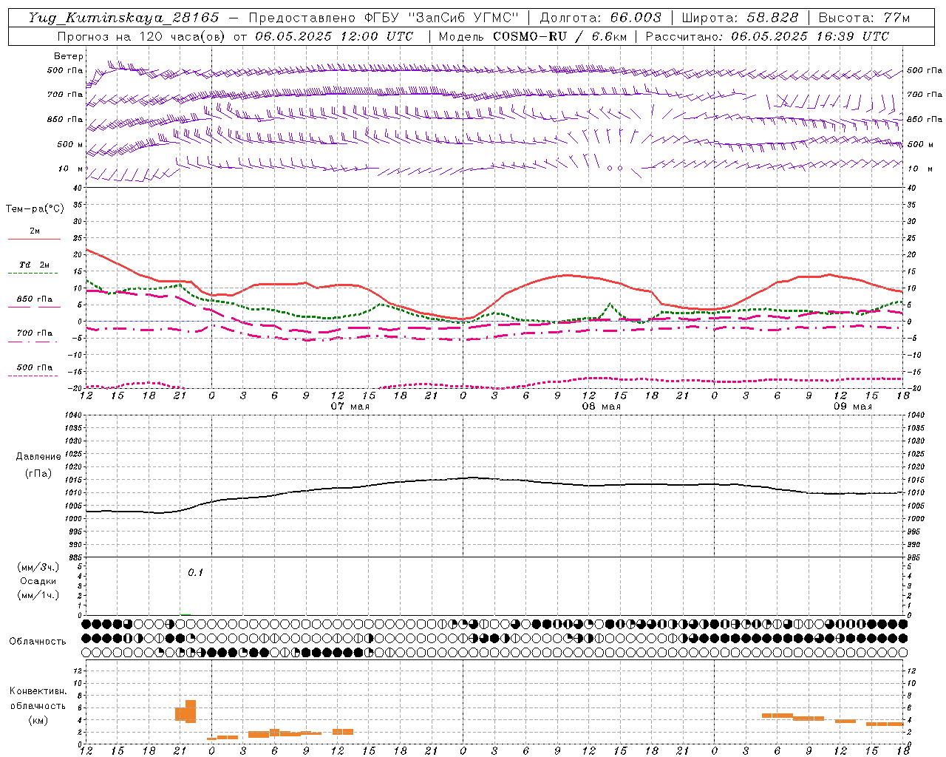
Task: Click the 2м temperature legend entry
Action: pyautogui.click(x=34, y=231)
